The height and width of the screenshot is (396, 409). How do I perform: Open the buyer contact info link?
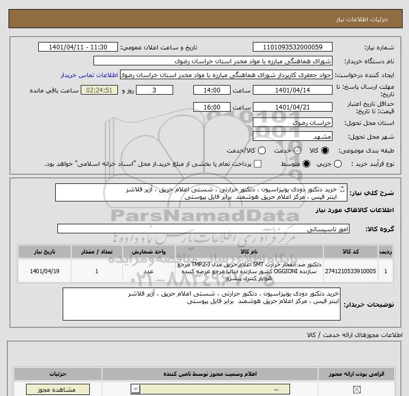89,75
